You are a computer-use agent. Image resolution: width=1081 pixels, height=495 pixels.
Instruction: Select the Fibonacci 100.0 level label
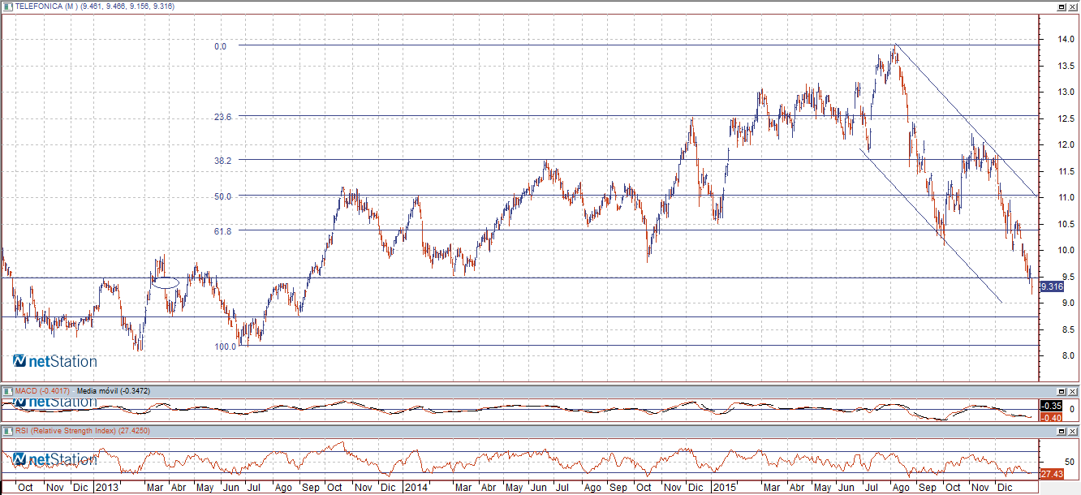coord(226,346)
